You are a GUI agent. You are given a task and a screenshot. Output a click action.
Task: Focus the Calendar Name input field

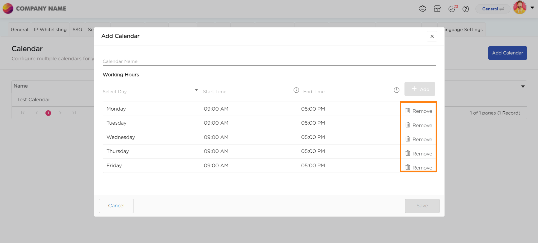pyautogui.click(x=269, y=61)
